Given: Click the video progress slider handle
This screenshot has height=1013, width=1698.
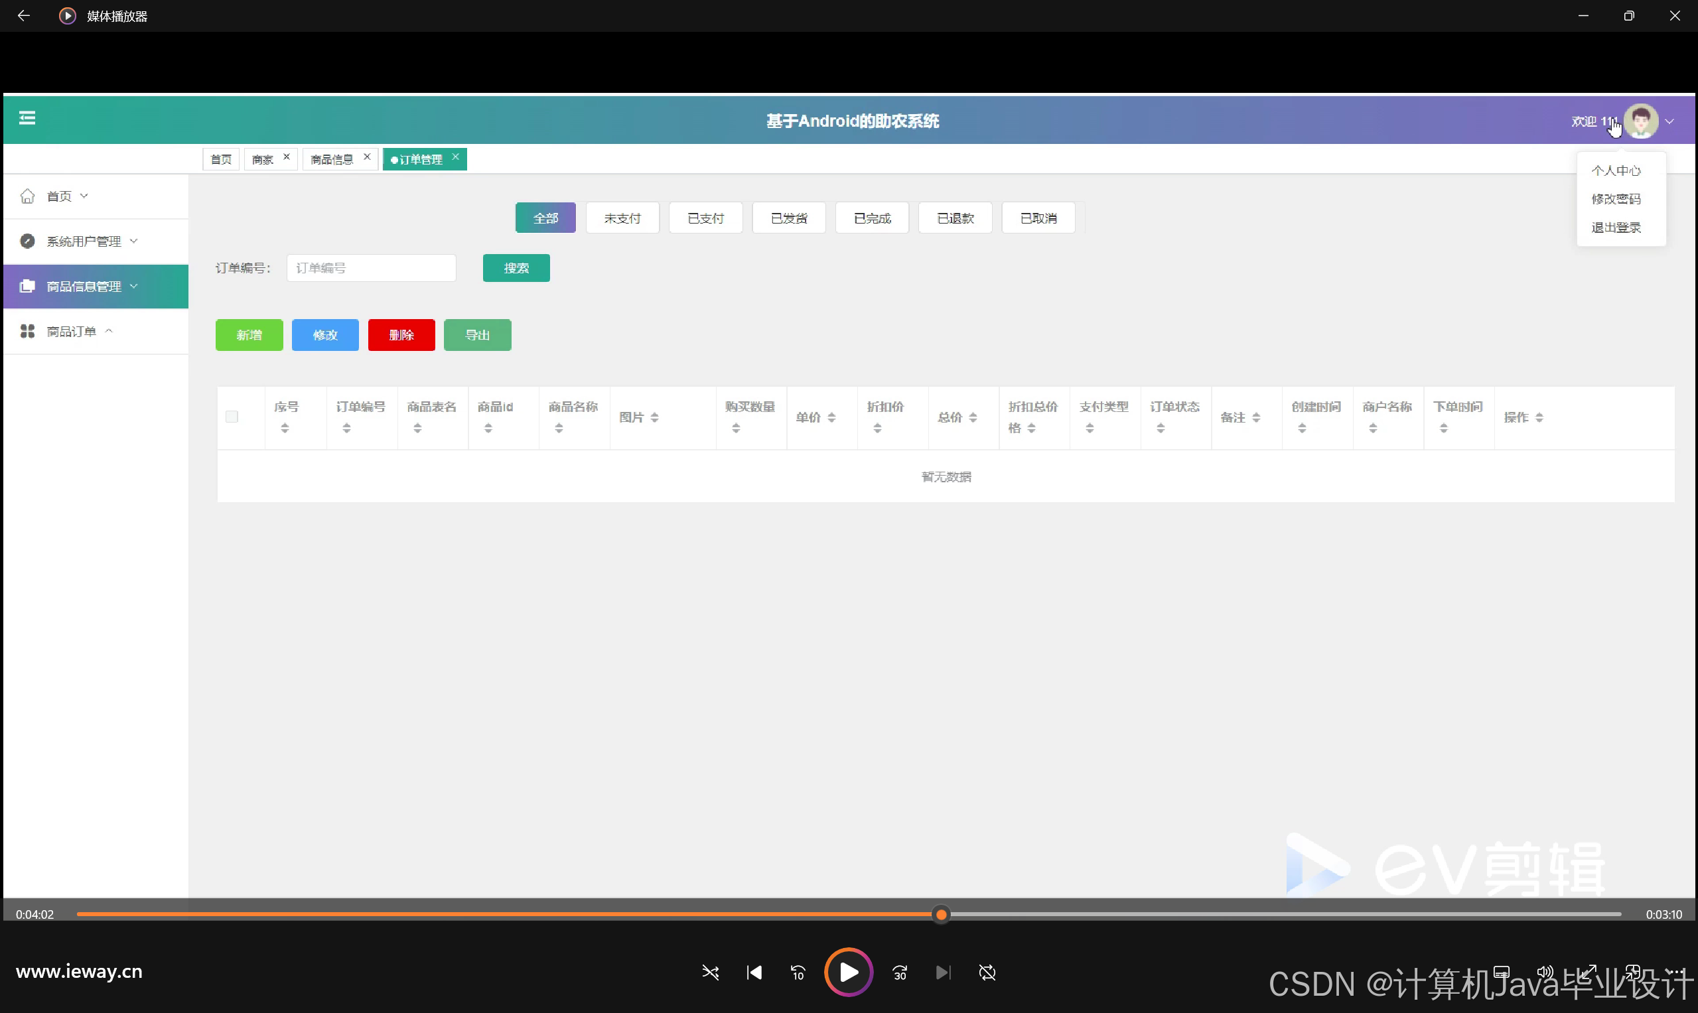Looking at the screenshot, I should pos(941,915).
